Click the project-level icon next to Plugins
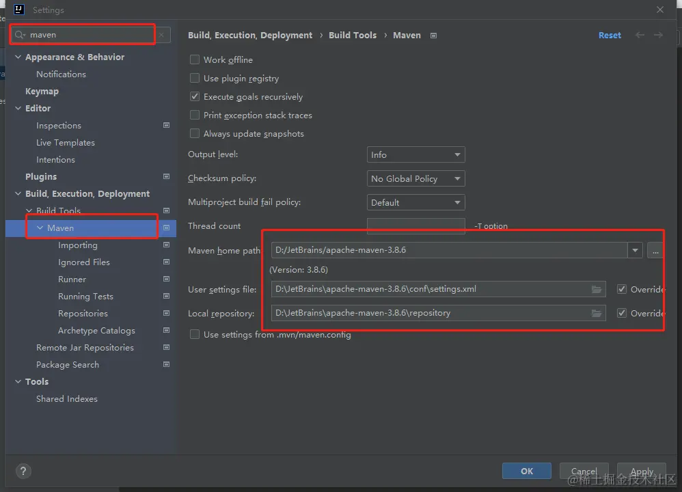The image size is (682, 492). [x=166, y=176]
